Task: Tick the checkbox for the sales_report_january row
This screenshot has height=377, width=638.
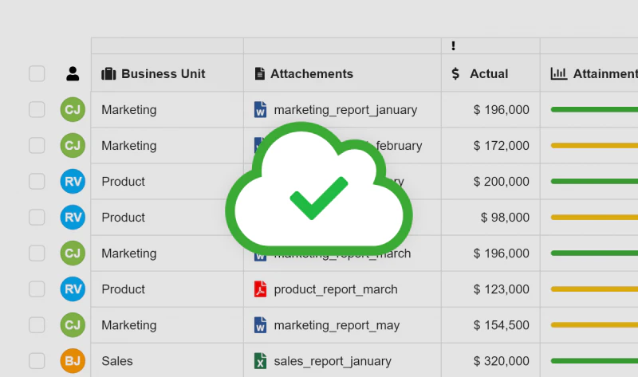Action: (x=37, y=361)
